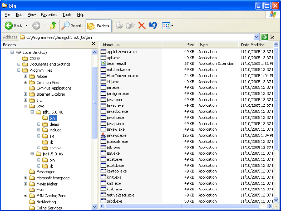Select the ITE folder in tree
Screen dimensions: 281x211
coord(36,100)
